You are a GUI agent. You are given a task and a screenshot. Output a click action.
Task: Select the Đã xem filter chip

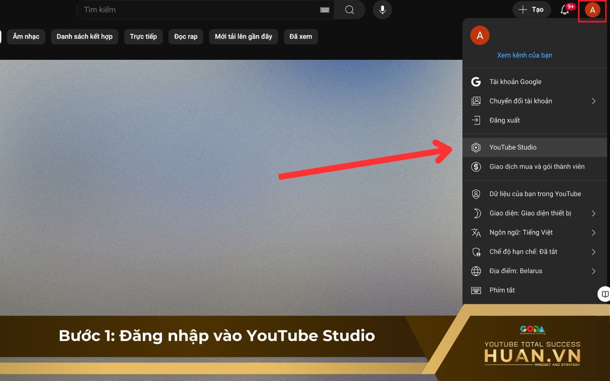click(x=301, y=37)
